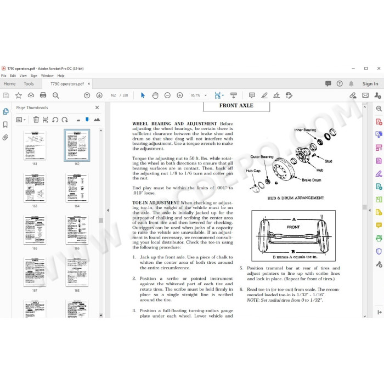Print the document with the printer icon
This screenshot has width=384, height=384.
click(43, 95)
